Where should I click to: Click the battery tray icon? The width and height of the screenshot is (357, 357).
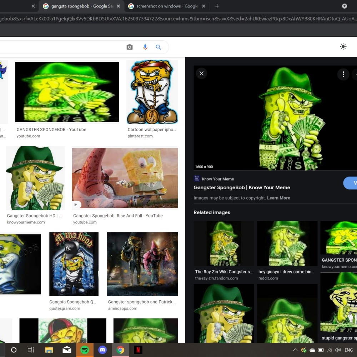point(321,350)
